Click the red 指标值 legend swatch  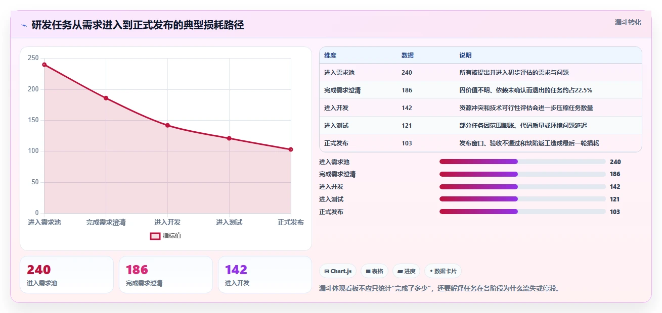[x=155, y=236]
